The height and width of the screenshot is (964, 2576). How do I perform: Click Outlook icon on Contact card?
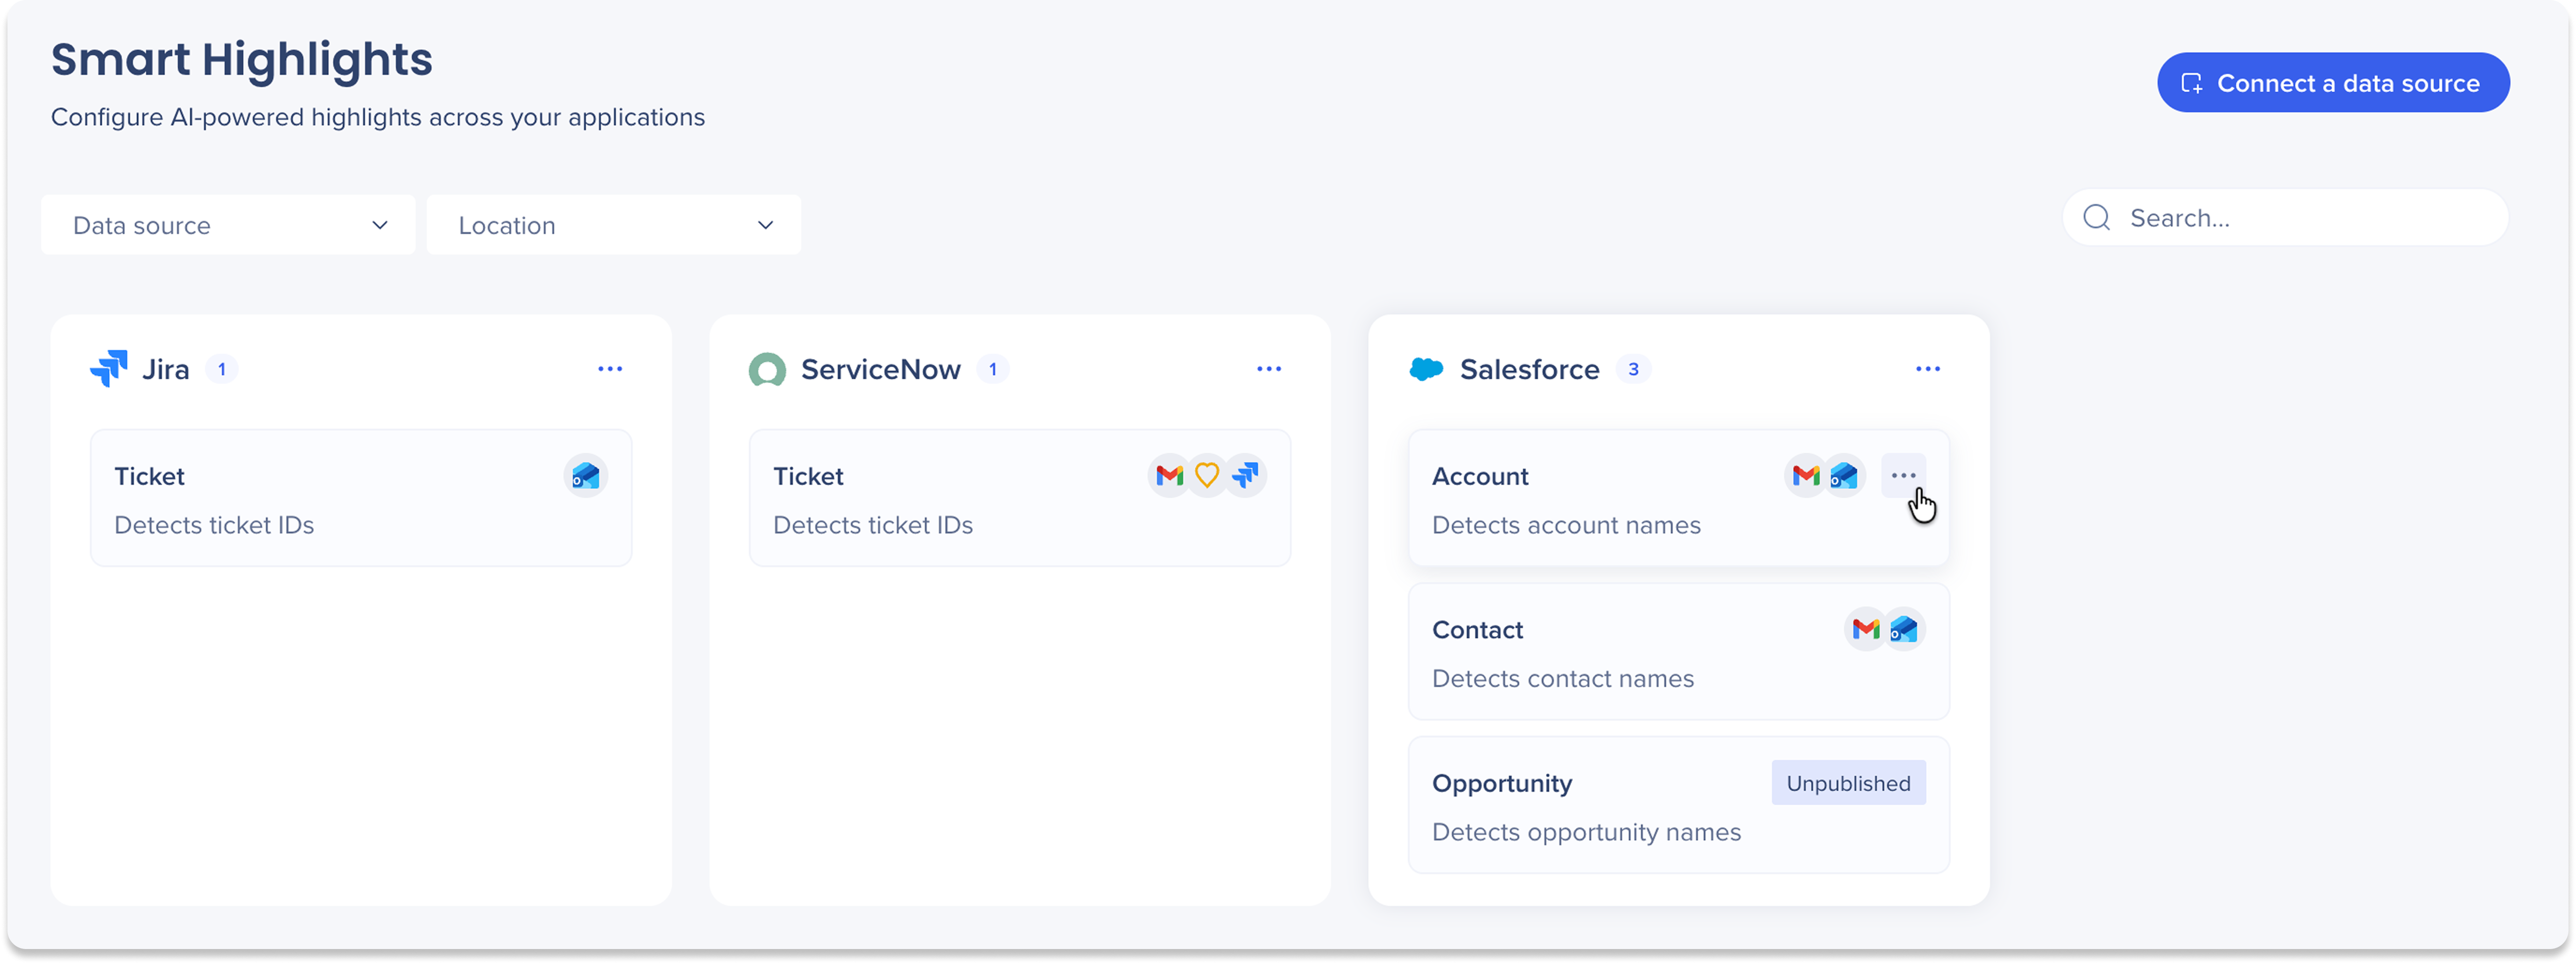(1904, 630)
